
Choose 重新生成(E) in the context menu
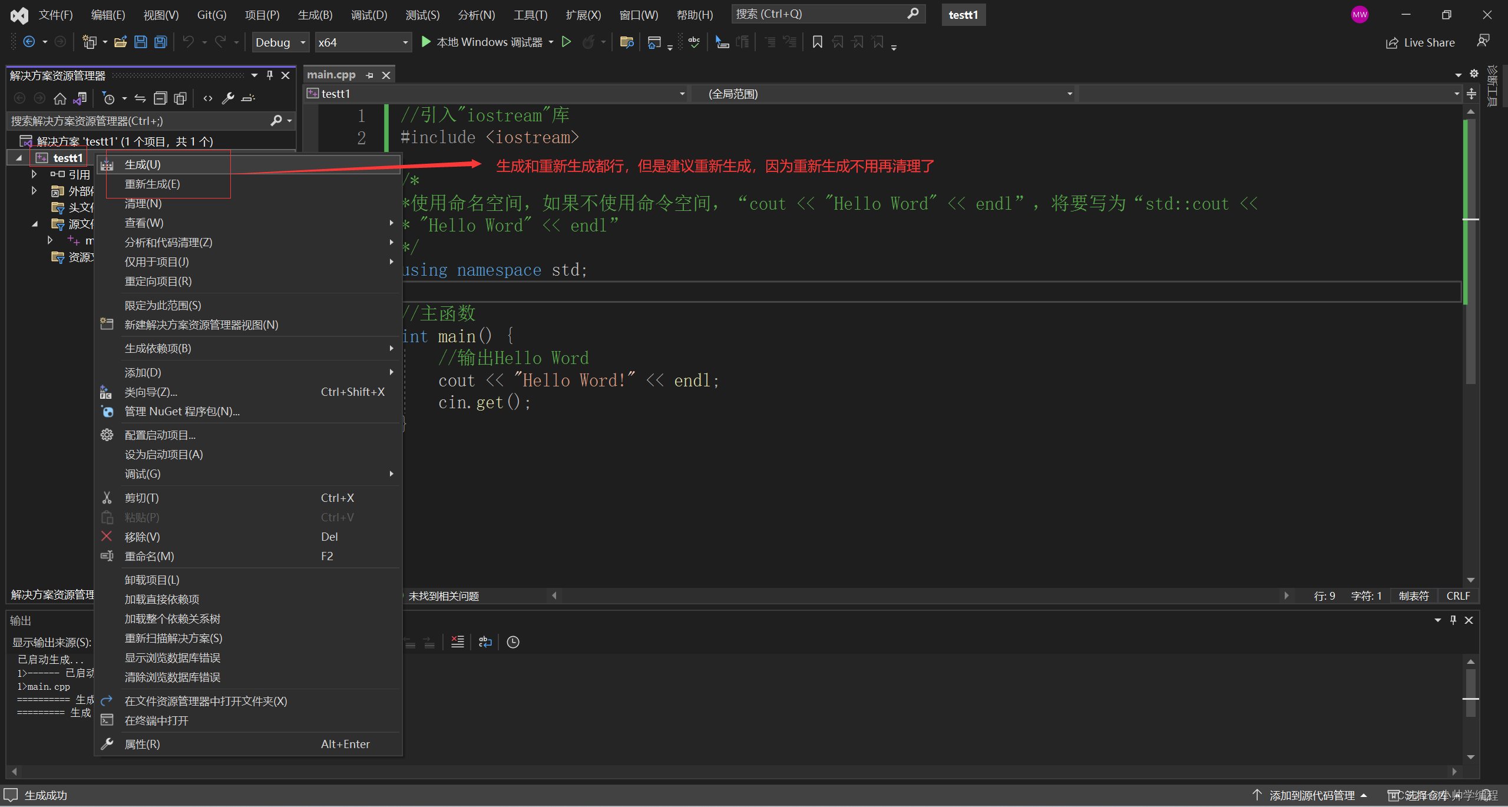(x=249, y=184)
